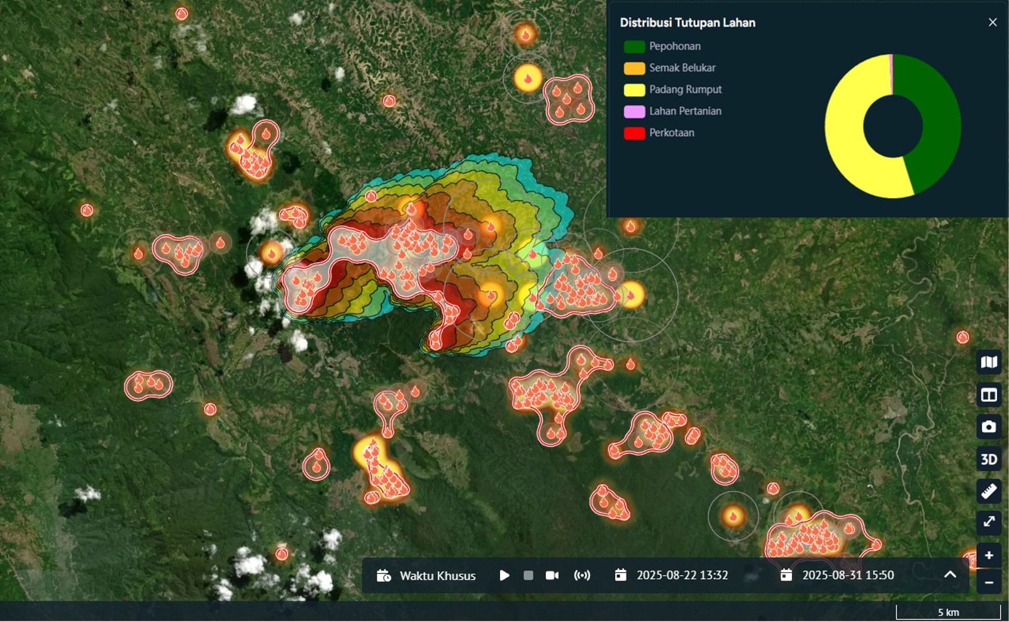Expand the timeline panel with chevron up
This screenshot has width=1009, height=622.
(950, 575)
